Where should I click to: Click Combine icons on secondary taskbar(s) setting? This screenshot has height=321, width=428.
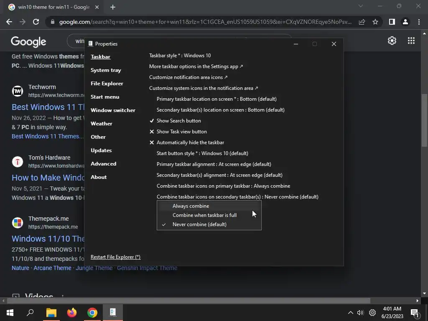(x=237, y=197)
